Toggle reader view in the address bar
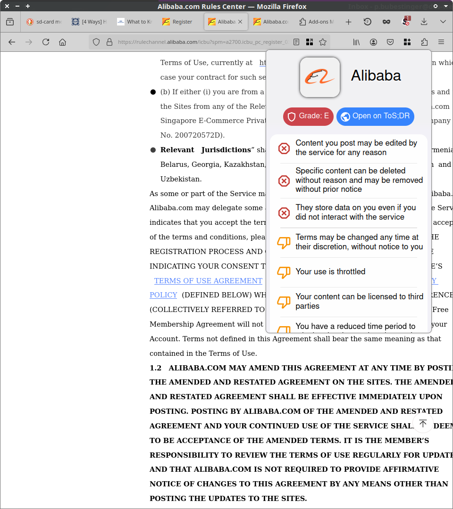The image size is (453, 509). 296,42
